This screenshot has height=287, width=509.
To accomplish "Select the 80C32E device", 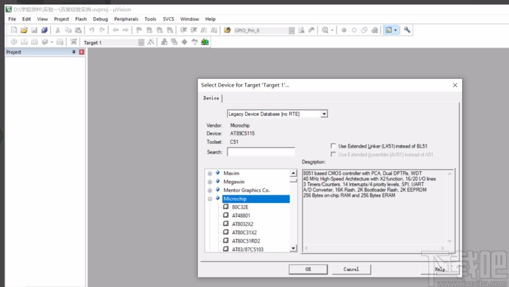I will coord(240,207).
